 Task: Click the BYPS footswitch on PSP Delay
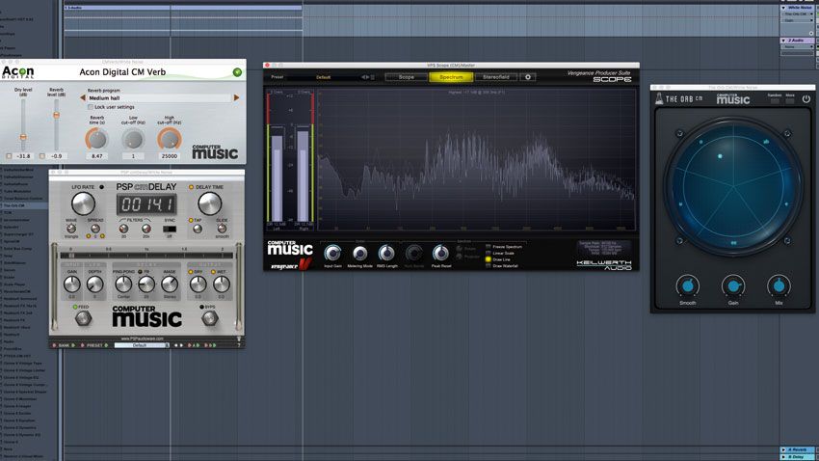[210, 318]
